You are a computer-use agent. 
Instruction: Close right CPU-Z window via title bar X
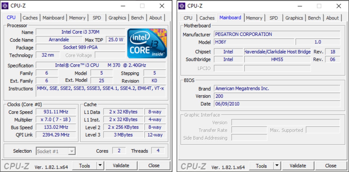[x=339, y=6]
